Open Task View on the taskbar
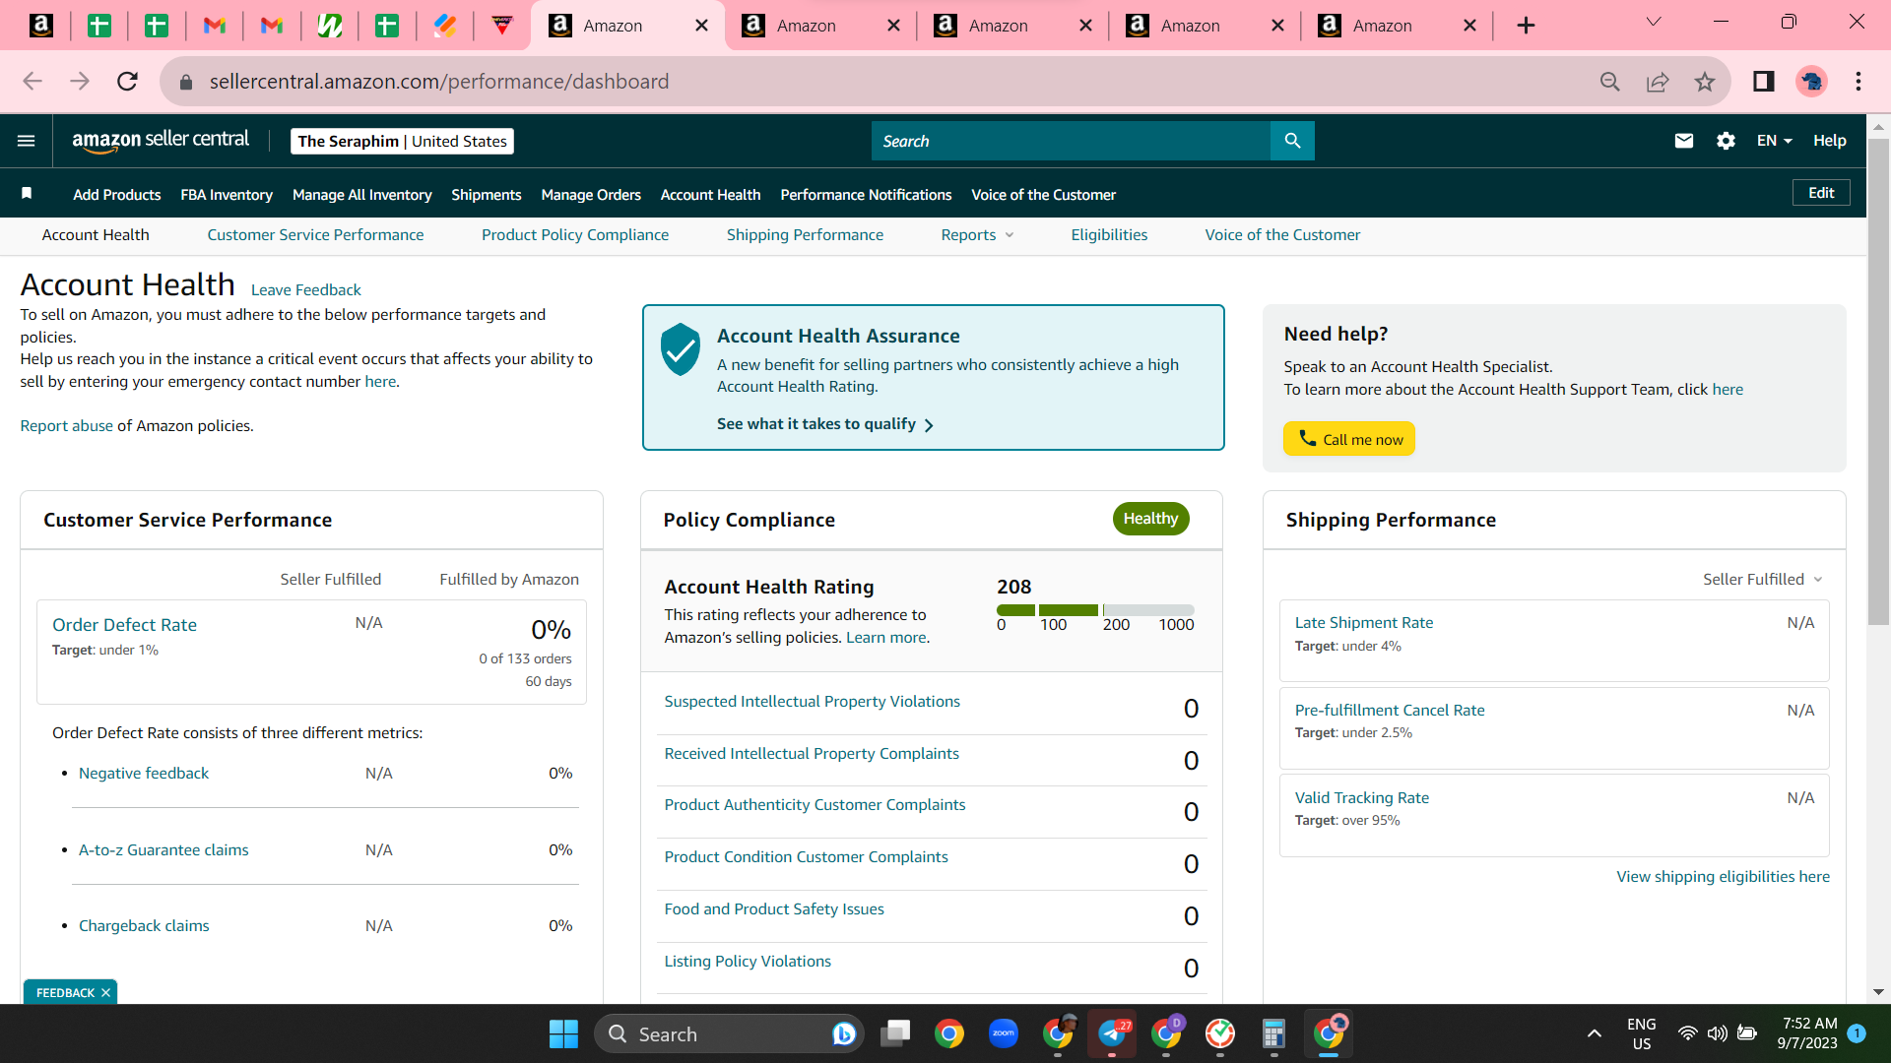The image size is (1891, 1063). click(x=895, y=1033)
